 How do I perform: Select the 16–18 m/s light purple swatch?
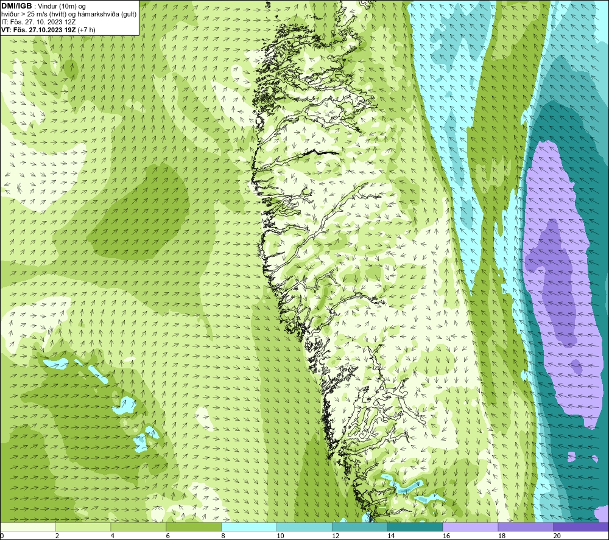coord(470,527)
